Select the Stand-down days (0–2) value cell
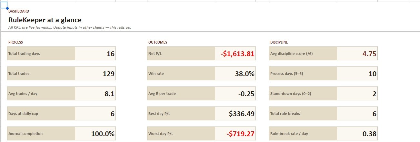420x142 pixels. [x=357, y=94]
